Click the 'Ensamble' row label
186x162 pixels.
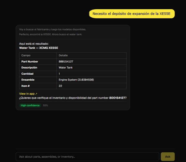(x=28, y=80)
